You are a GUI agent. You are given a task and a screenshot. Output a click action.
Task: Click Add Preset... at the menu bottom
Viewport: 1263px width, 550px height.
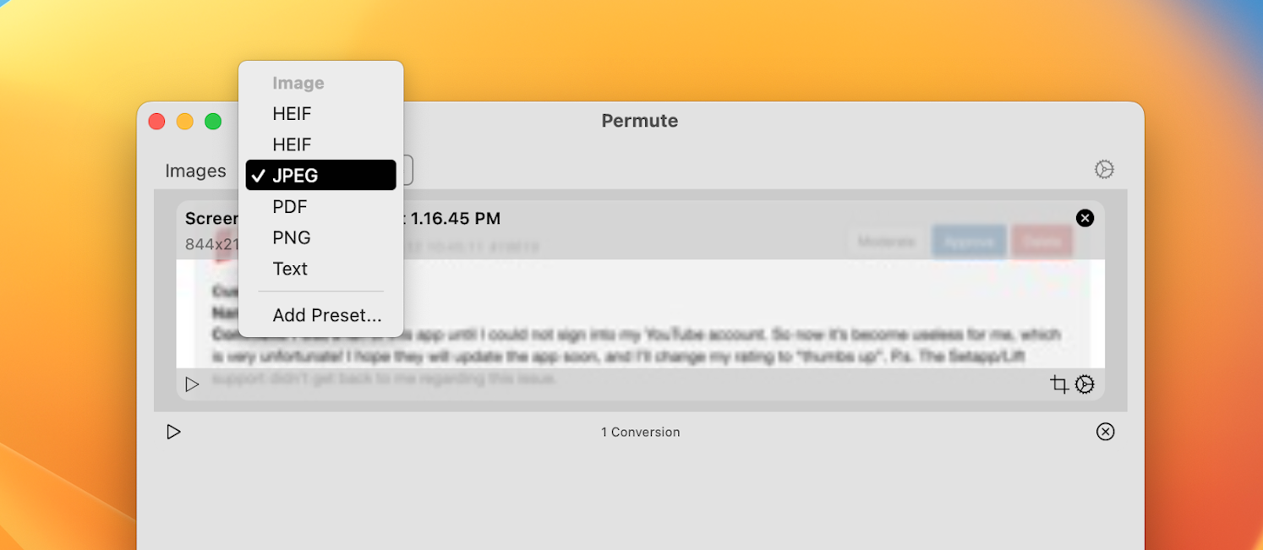click(326, 315)
